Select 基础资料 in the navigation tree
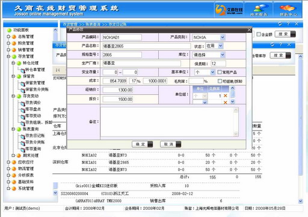The image size is (308, 217). [x=26, y=182]
